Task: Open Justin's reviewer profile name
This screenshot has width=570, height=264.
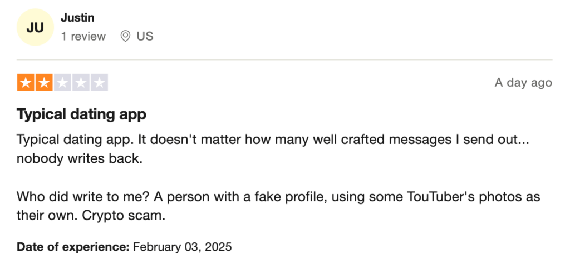Action: (77, 17)
